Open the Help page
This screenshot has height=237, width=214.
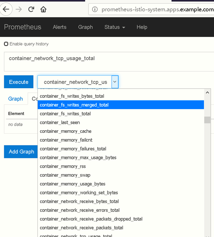[x=142, y=27]
